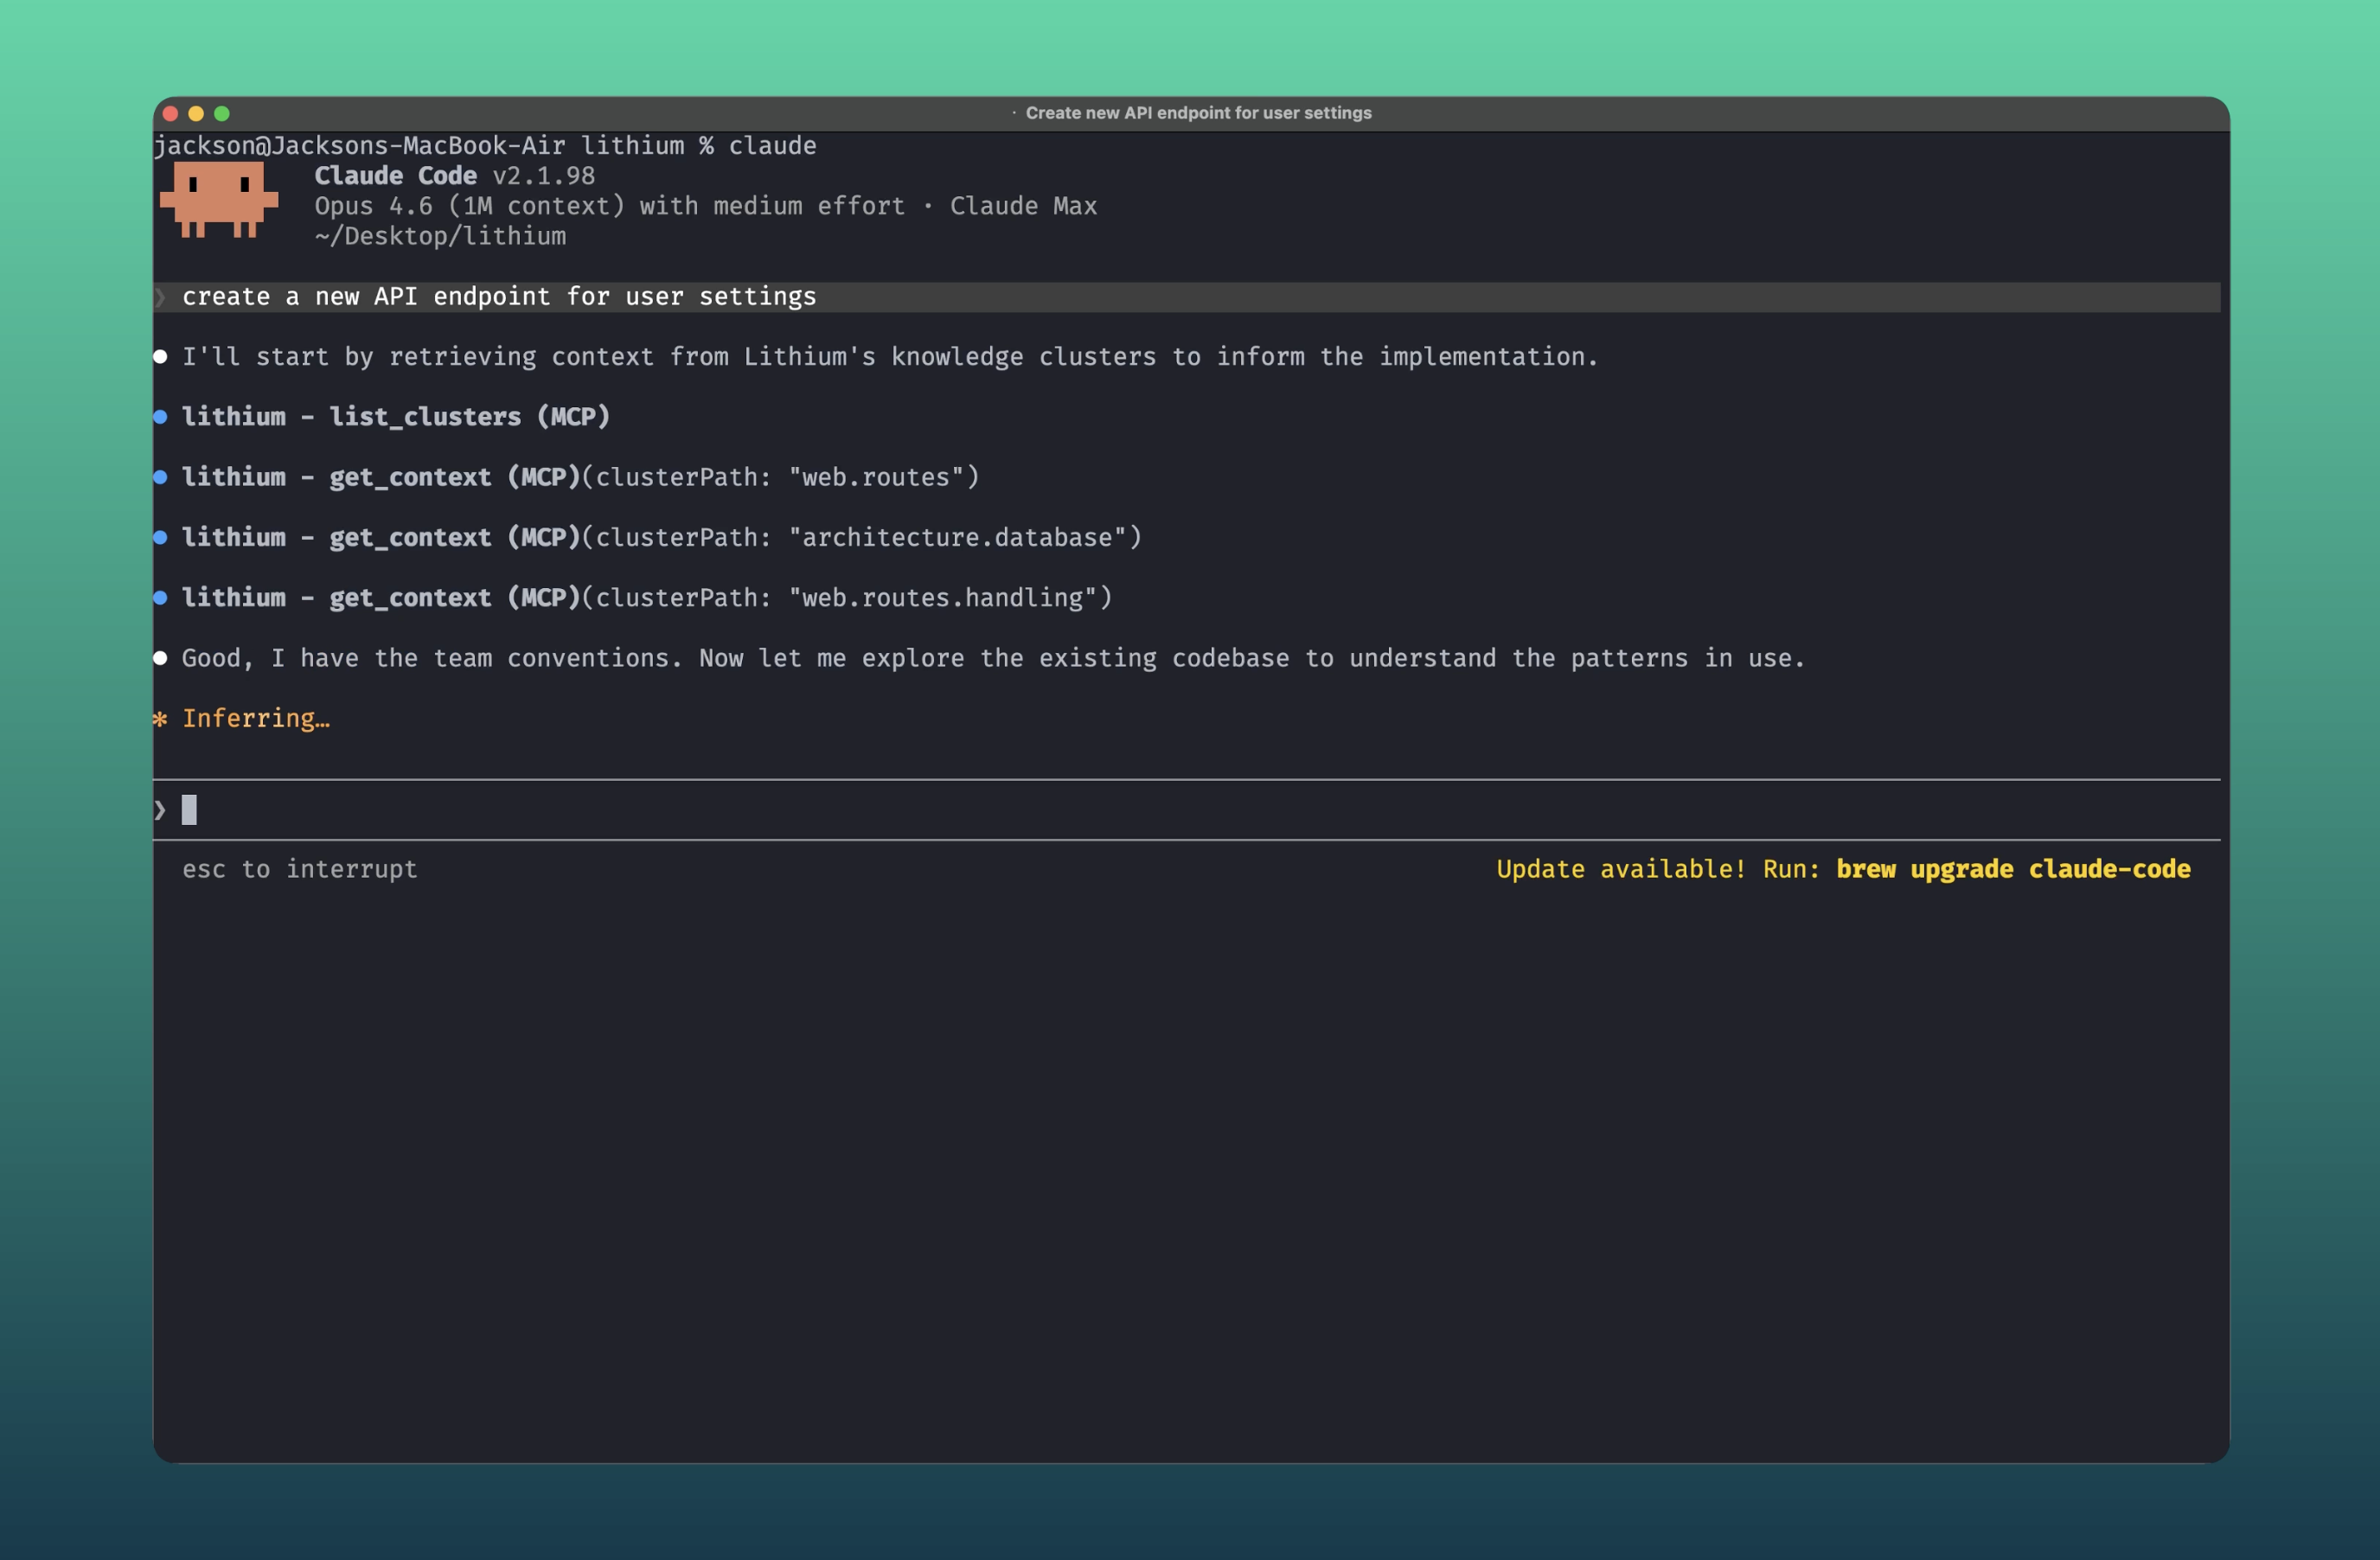Close the terminal window with red button
This screenshot has height=1560, width=2380.
pos(170,113)
